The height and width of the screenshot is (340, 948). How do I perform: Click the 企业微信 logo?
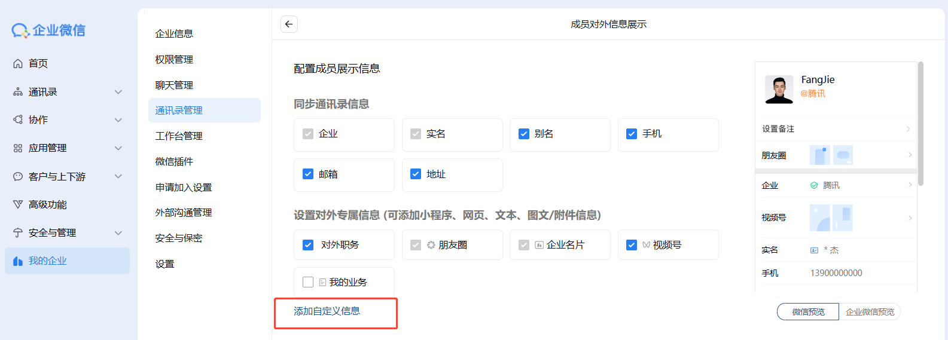48,30
